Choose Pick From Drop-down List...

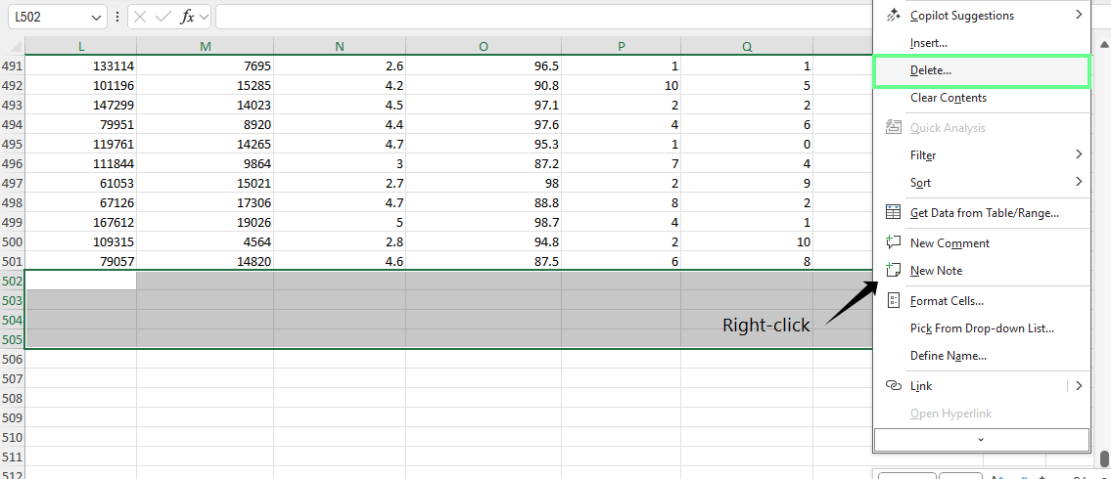pos(982,328)
